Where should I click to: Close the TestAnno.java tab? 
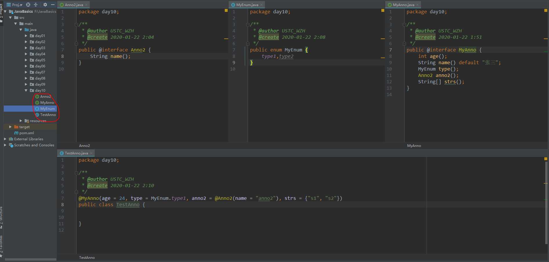[91, 153]
